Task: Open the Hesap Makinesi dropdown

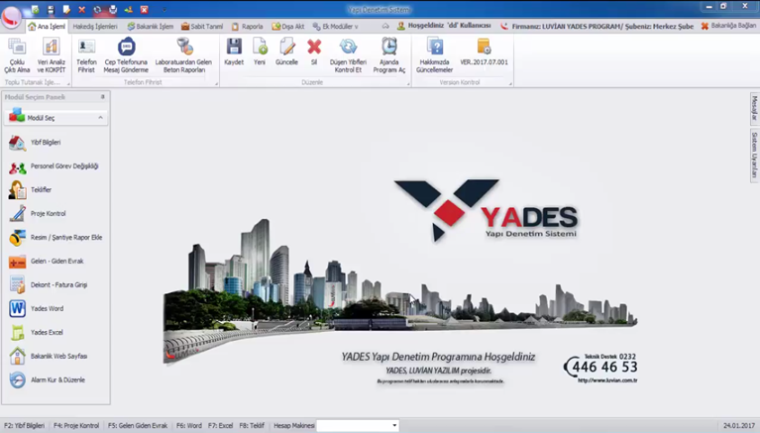Action: tap(394, 426)
